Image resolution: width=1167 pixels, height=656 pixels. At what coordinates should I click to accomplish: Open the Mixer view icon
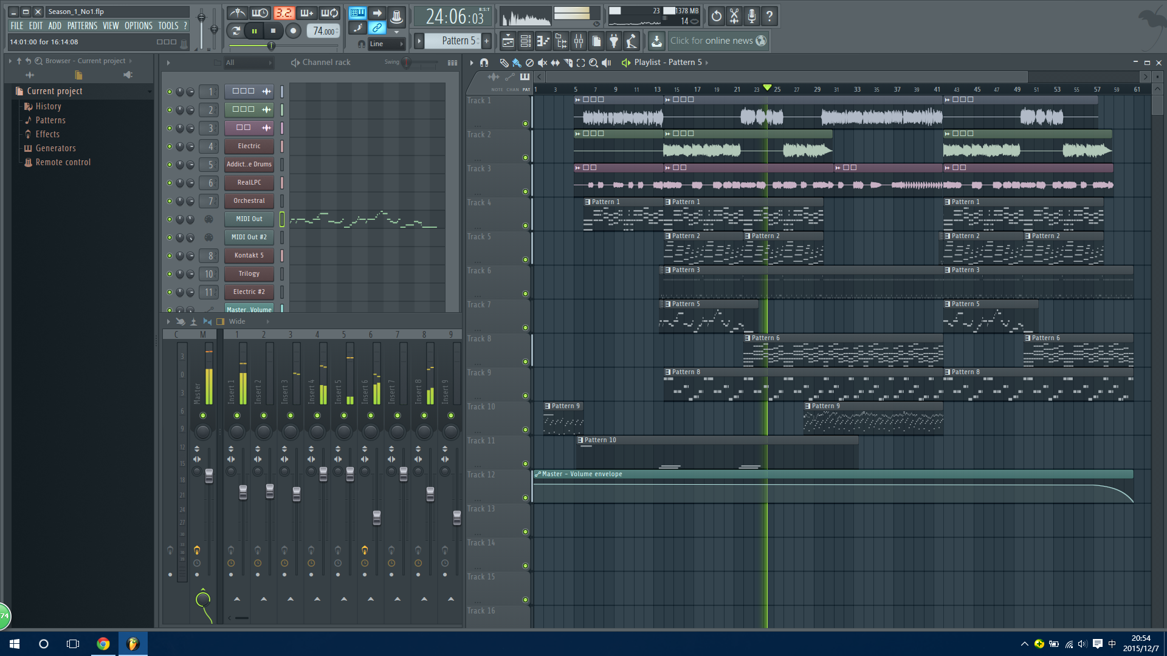[x=579, y=41]
